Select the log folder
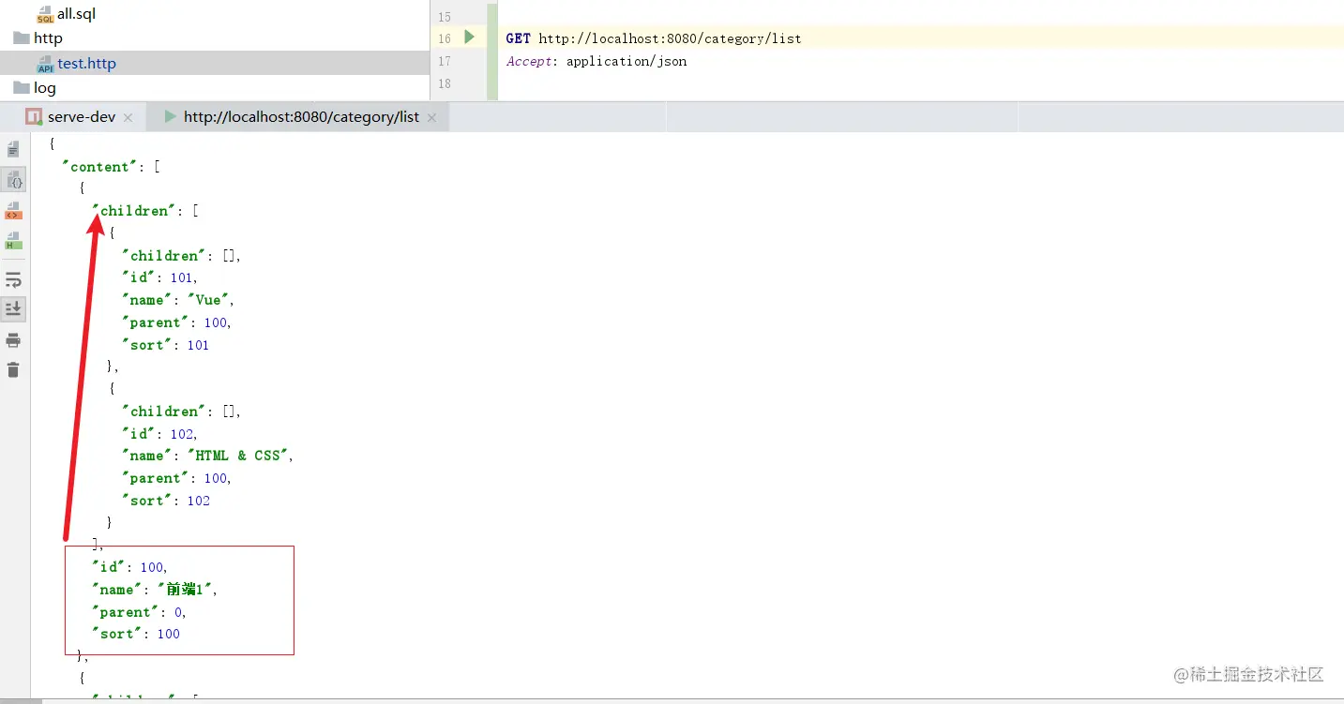 click(45, 88)
